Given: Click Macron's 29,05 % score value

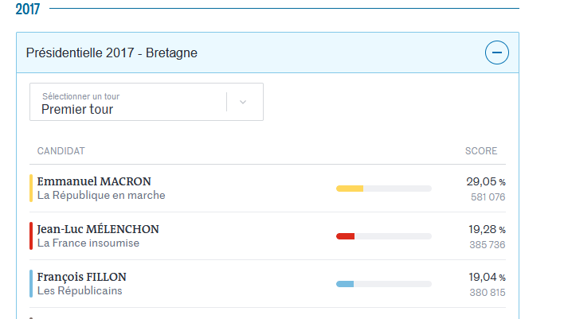Looking at the screenshot, I should [485, 181].
